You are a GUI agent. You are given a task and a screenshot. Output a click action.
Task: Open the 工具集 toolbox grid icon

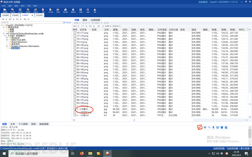[x=80, y=11]
